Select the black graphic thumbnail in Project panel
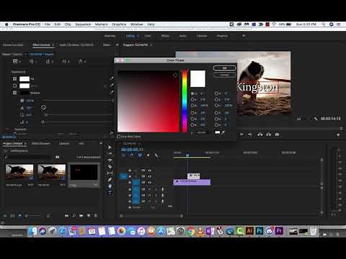346x259 pixels. [84, 172]
